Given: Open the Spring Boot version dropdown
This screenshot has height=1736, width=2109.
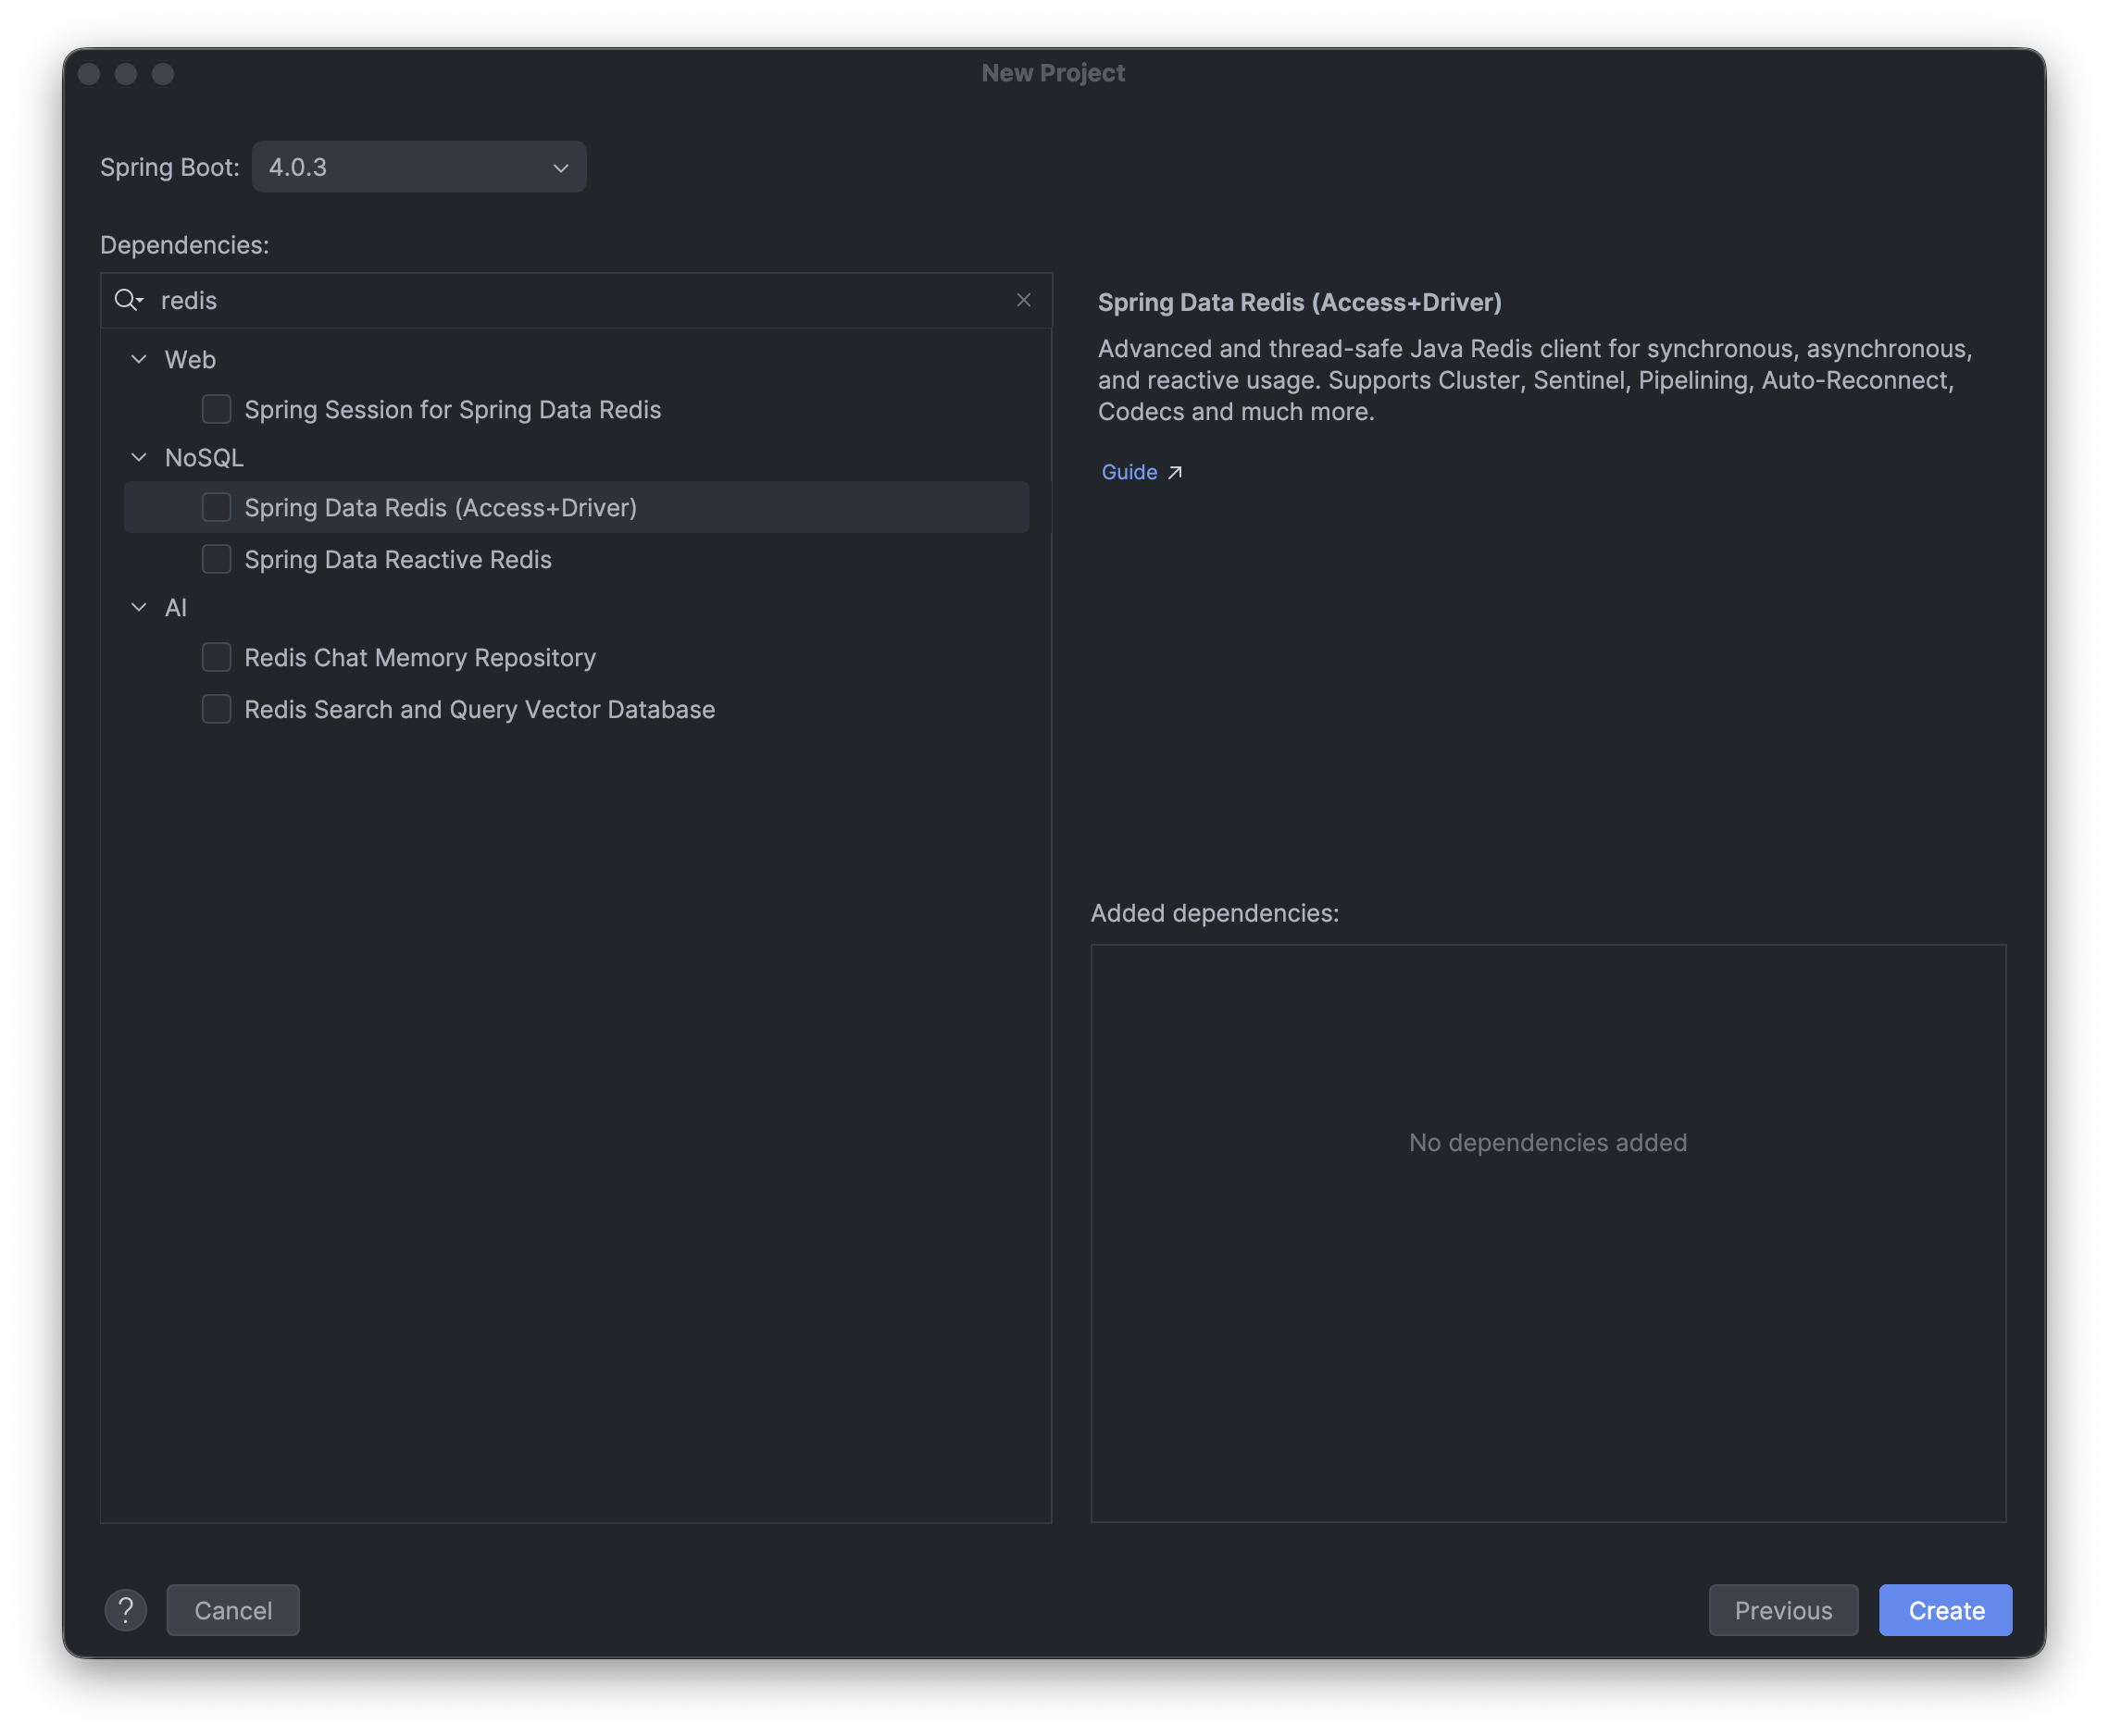Looking at the screenshot, I should [x=419, y=167].
